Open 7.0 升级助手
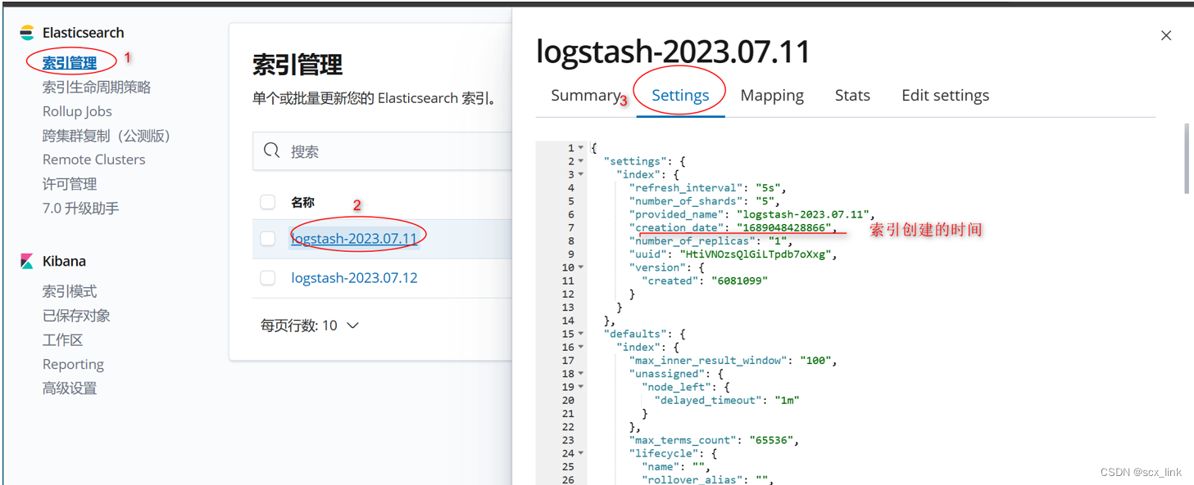 pos(81,209)
